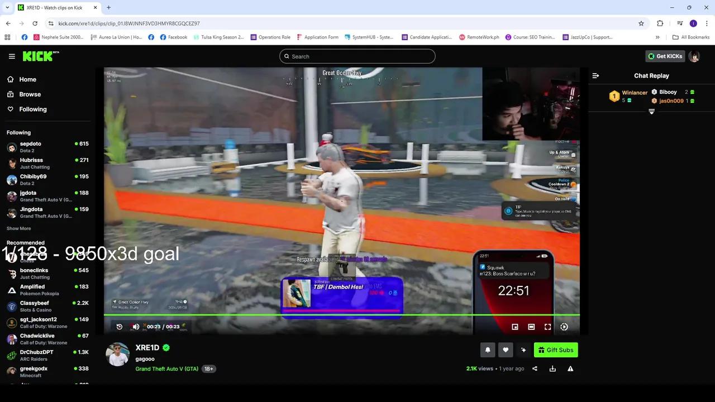715x402 pixels.
Task: Expand 'Show More' in the Following list
Action: pyautogui.click(x=18, y=228)
